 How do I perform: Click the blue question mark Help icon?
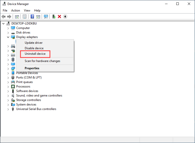[x=32, y=16]
